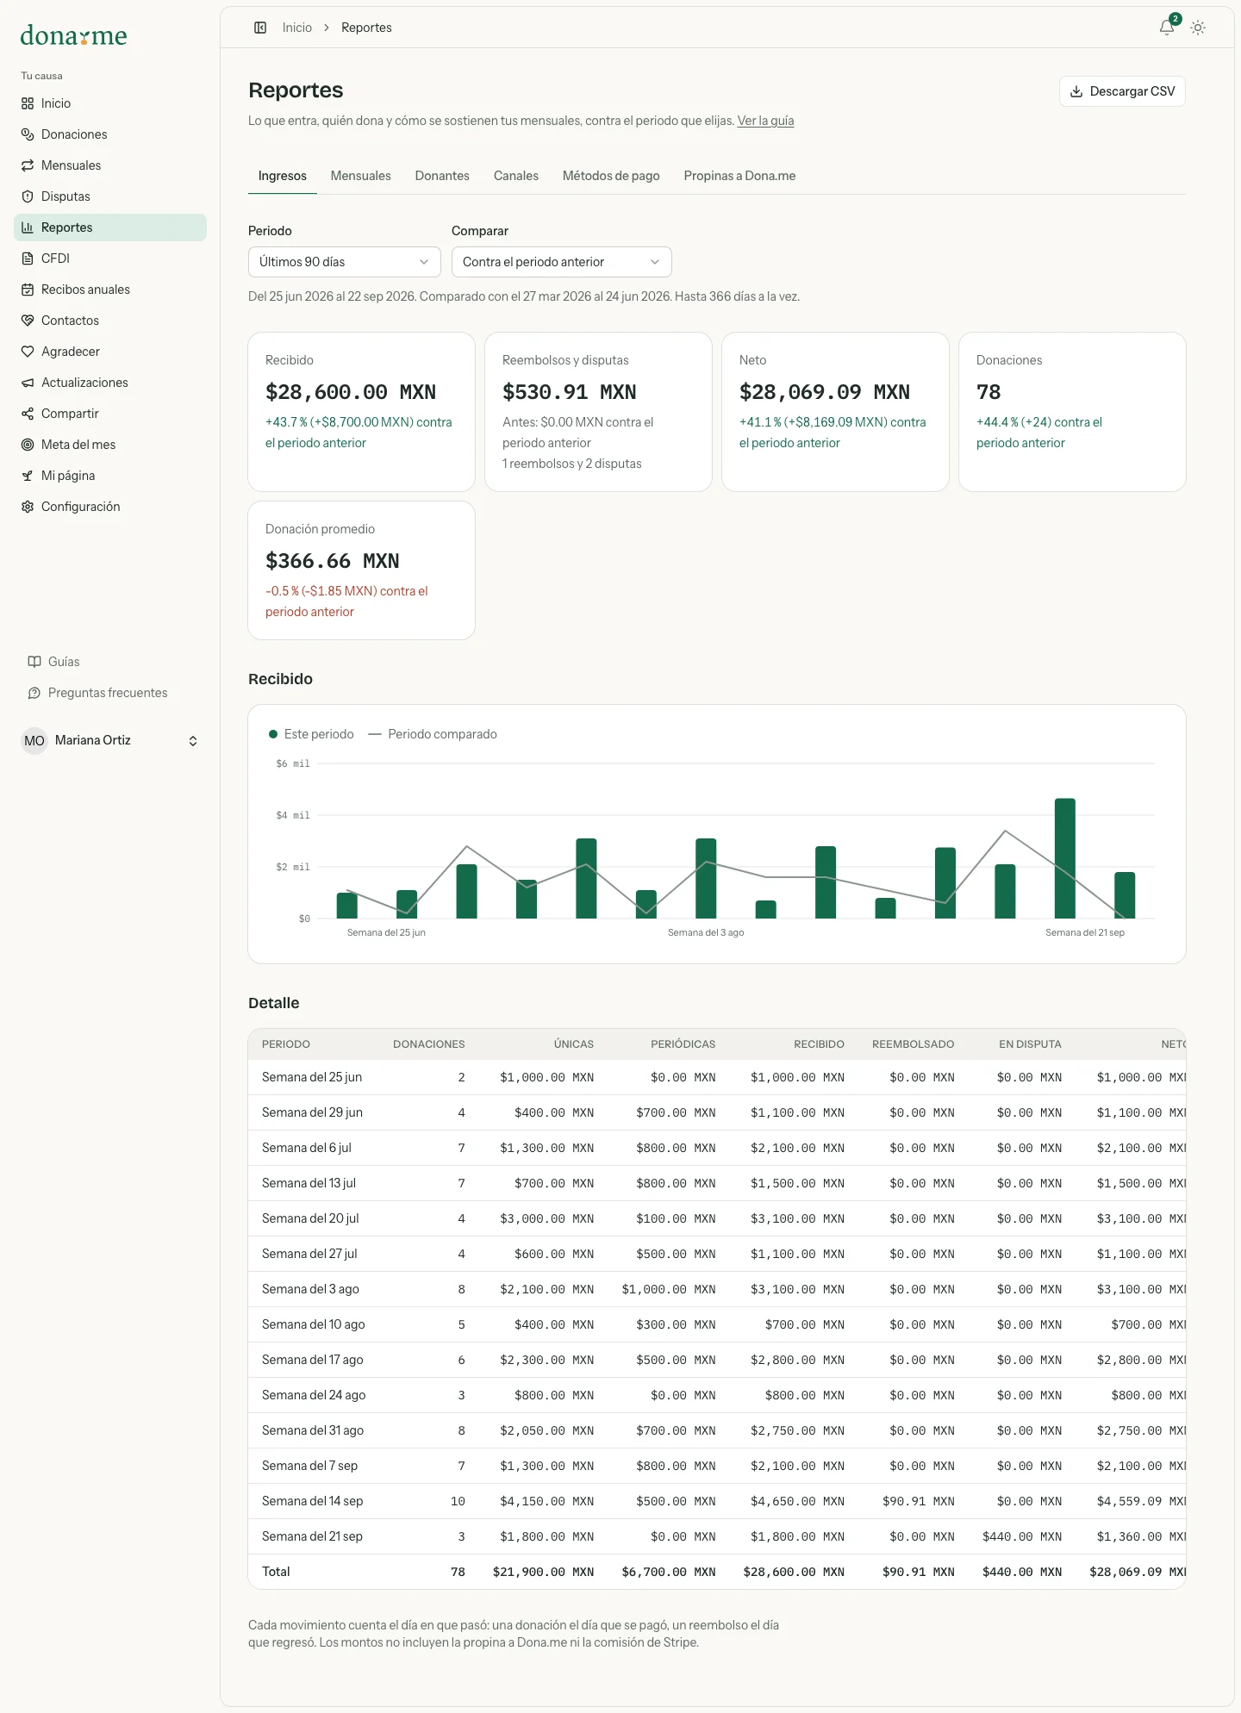Go to Inicio in the breadcrumb
The height and width of the screenshot is (1713, 1241).
297,28
